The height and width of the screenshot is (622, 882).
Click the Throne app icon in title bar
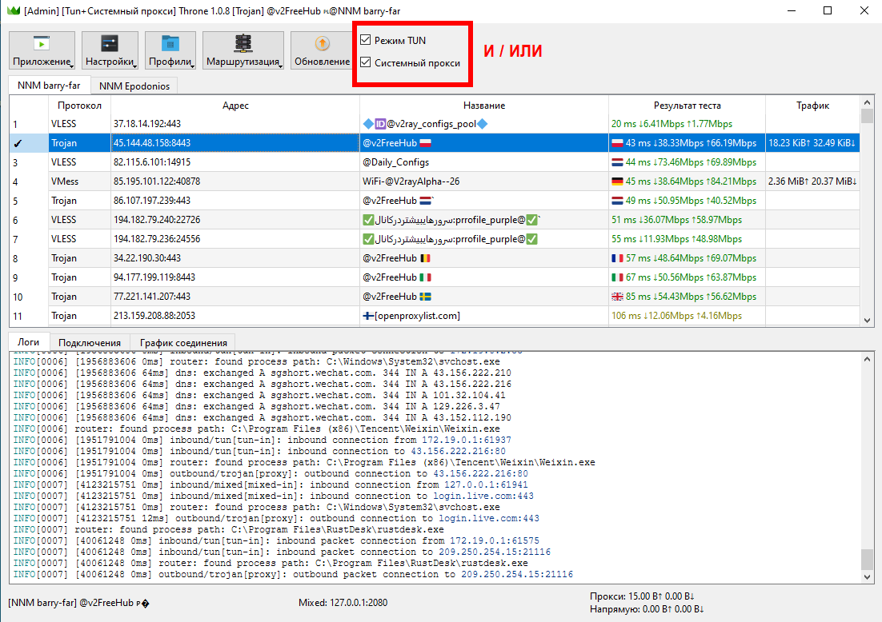click(11, 10)
